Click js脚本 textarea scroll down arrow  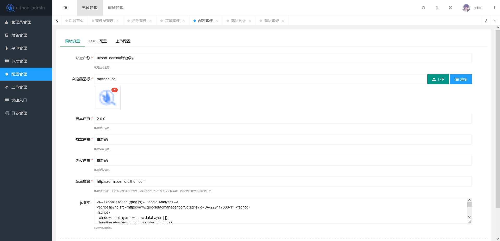tap(469, 217)
